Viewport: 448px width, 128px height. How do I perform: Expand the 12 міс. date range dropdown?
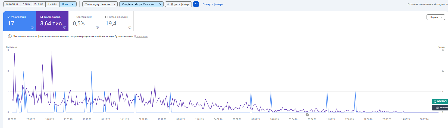[x=68, y=4]
